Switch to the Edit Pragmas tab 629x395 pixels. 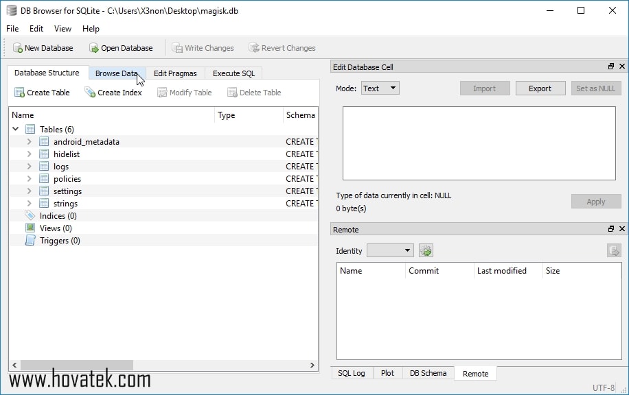click(x=175, y=73)
